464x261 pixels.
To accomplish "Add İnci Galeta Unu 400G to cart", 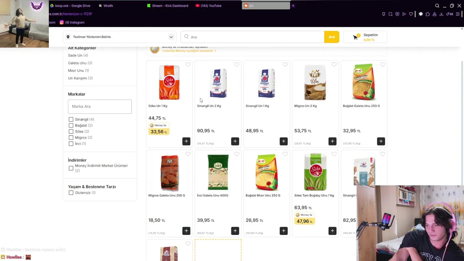I will 235,231.
